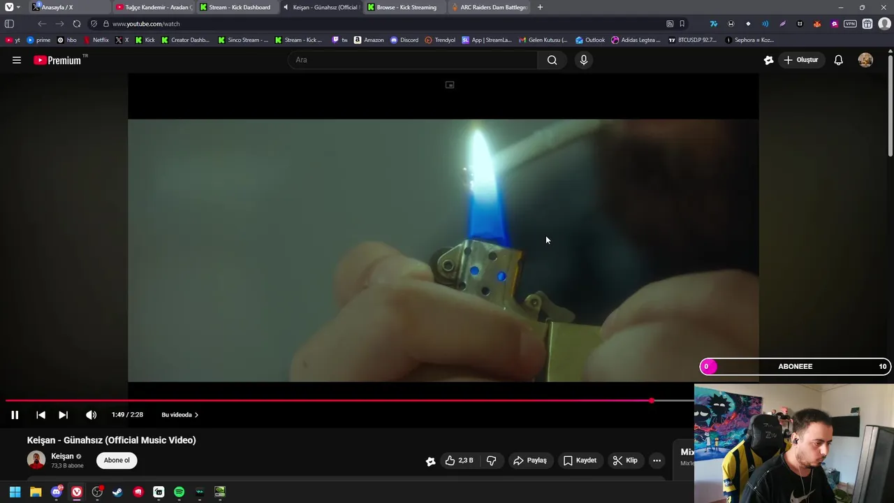894x503 pixels.
Task: Share the video via 'Paylaş'
Action: [530, 460]
